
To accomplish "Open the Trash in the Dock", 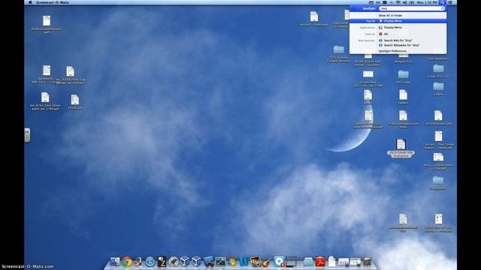I will coord(367,262).
